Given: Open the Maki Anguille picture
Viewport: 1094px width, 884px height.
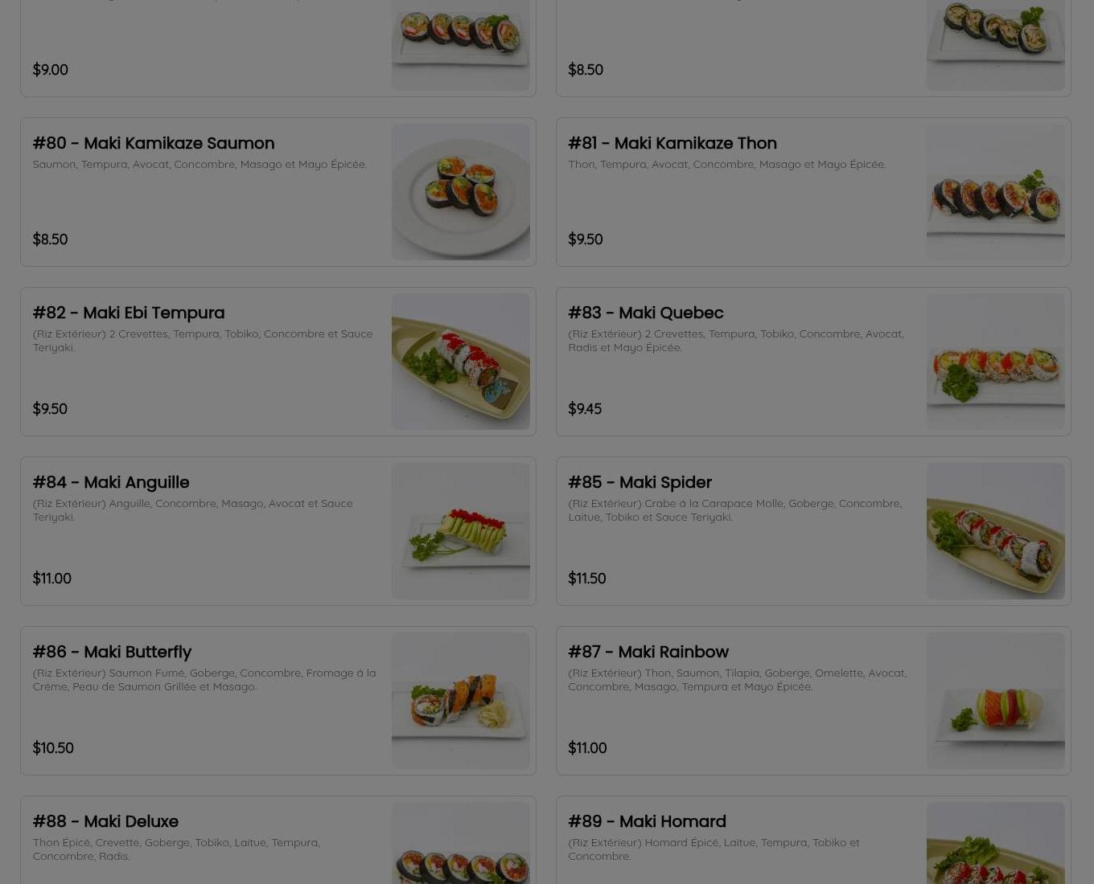Looking at the screenshot, I should [x=460, y=531].
